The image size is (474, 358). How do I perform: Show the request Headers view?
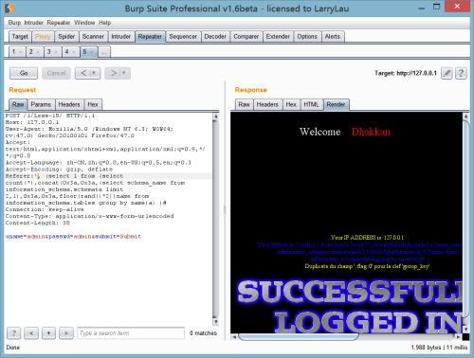(69, 104)
